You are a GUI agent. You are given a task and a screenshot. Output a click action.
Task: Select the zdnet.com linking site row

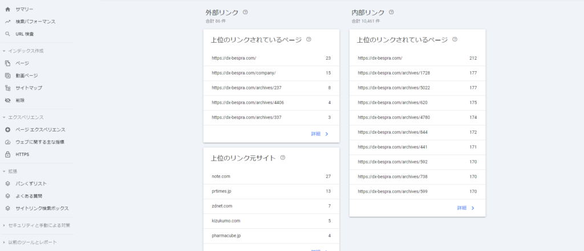click(271, 207)
